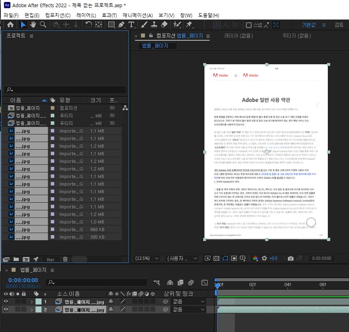
Task: Open the 파일(F) menu
Action: (x=11, y=15)
